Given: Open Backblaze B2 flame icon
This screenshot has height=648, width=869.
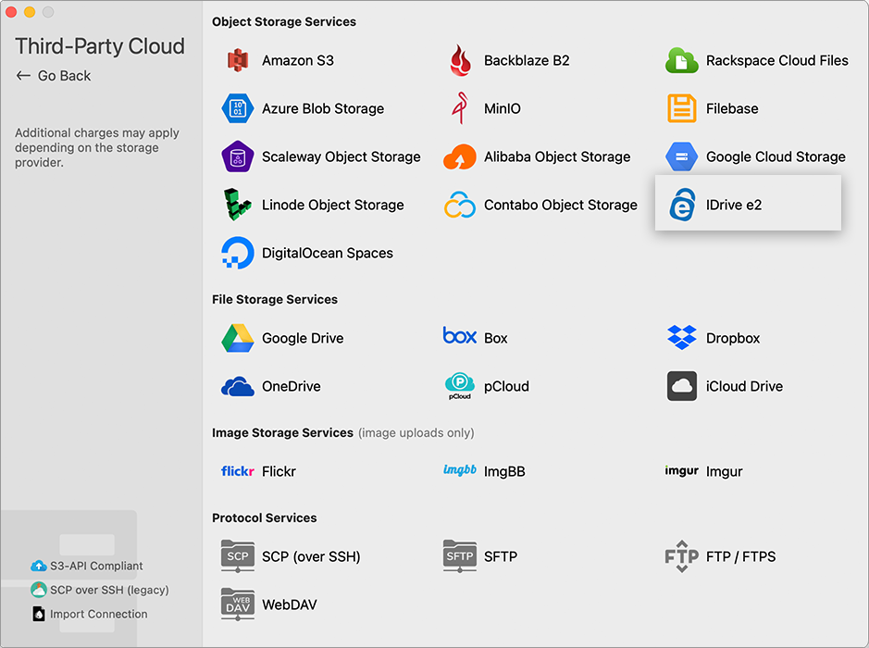Looking at the screenshot, I should [460, 60].
